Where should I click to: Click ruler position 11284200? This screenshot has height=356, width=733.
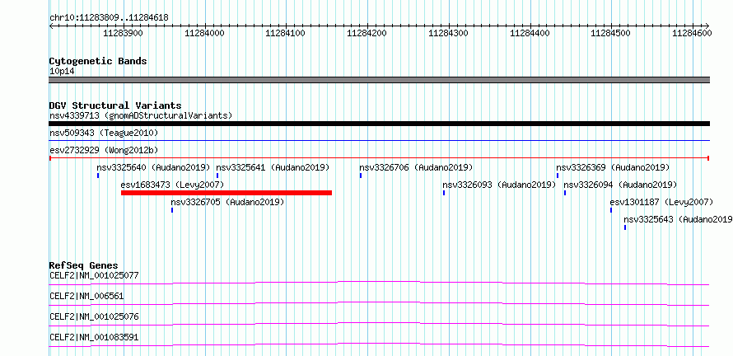pos(367,33)
